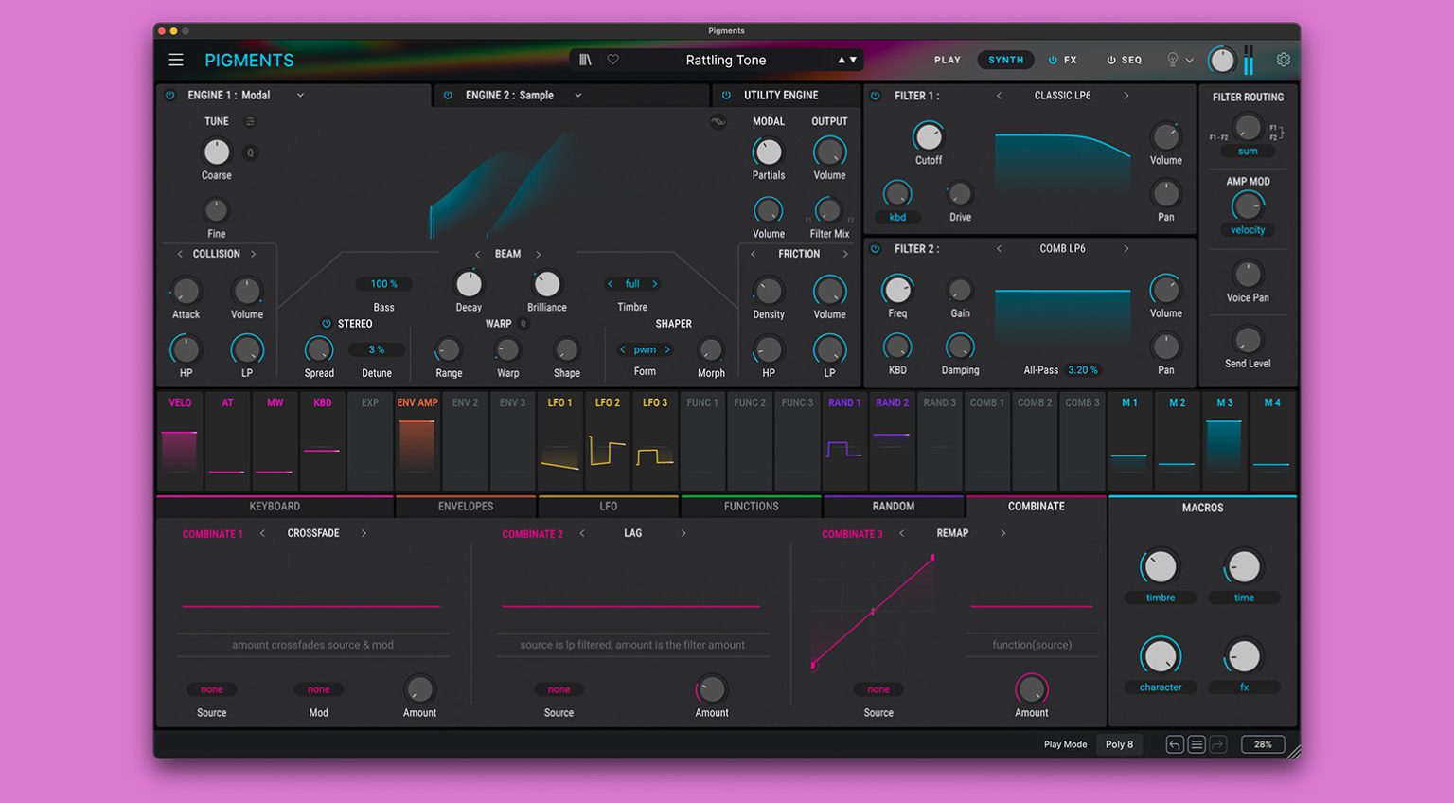Screen dimensions: 1454x803
Task: Switch to the PLAY tab
Action: (x=947, y=59)
